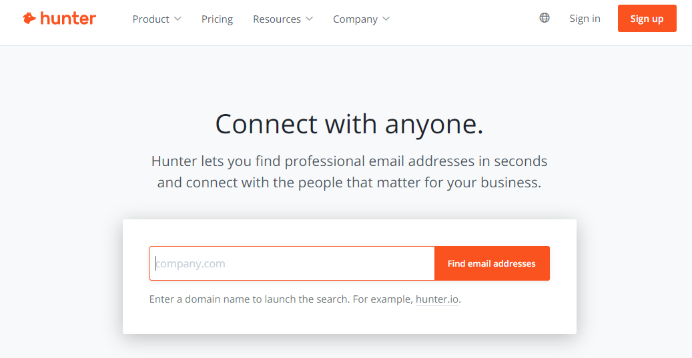Expand the chevron beside Resources

point(309,19)
